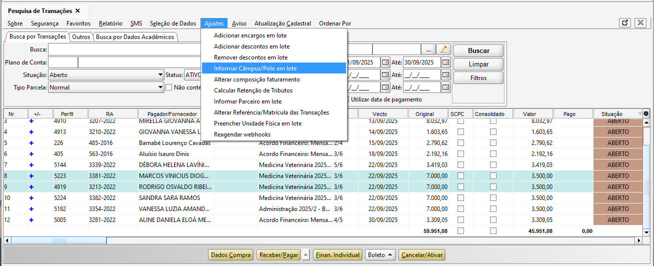The image size is (654, 266).
Task: Toggle the Não conté... checkbox
Action: (168, 87)
